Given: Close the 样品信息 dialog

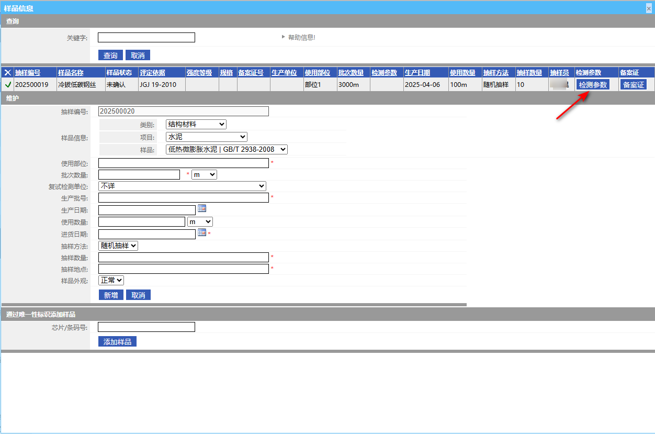Looking at the screenshot, I should 649,8.
